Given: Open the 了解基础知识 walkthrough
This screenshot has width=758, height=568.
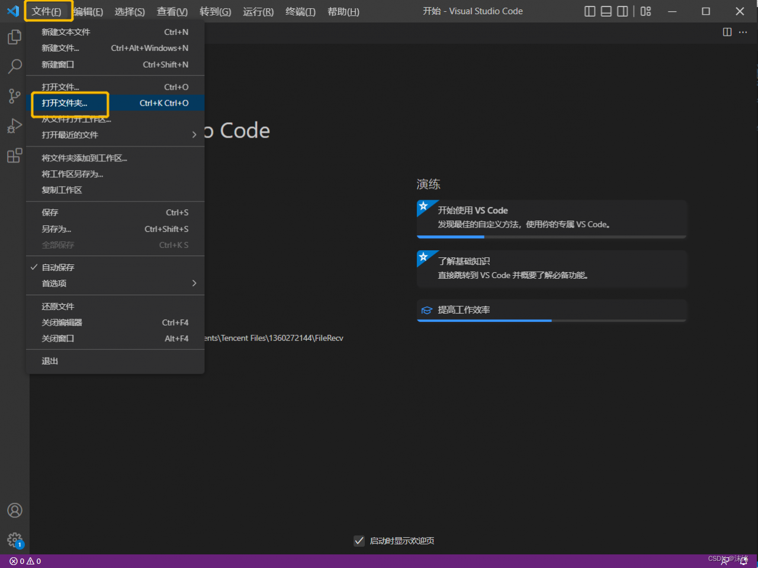Looking at the screenshot, I should coord(551,269).
